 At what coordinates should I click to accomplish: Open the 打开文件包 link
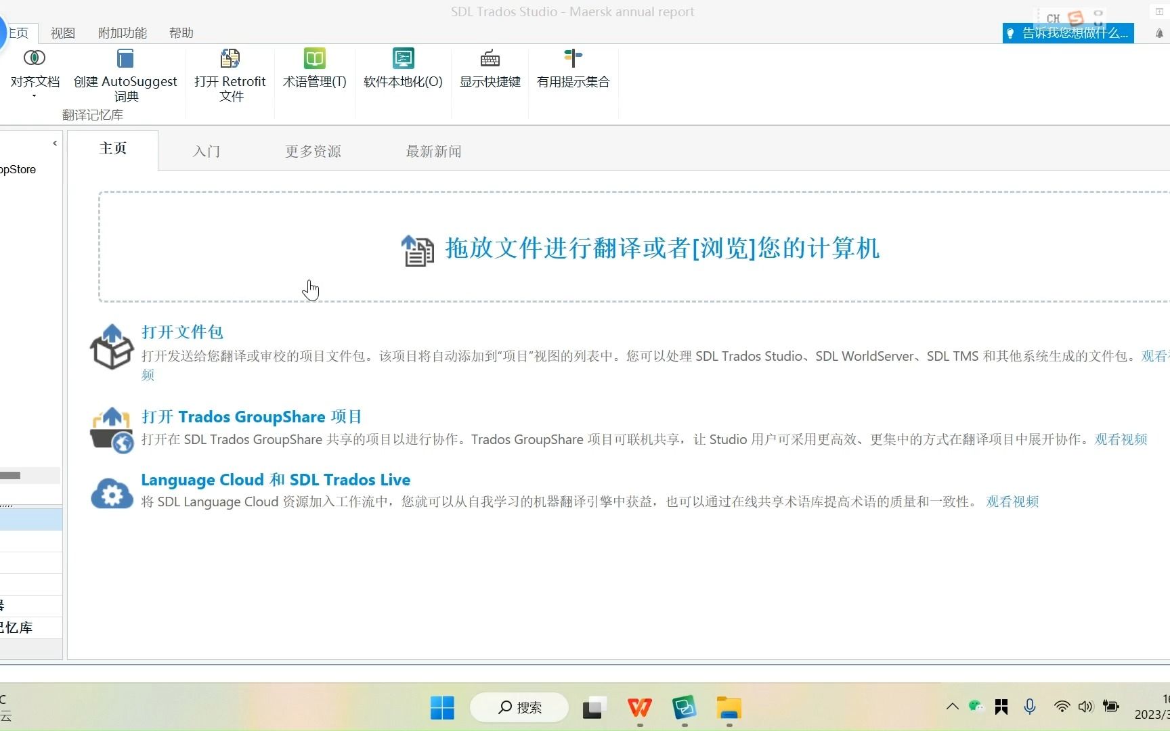coord(182,332)
